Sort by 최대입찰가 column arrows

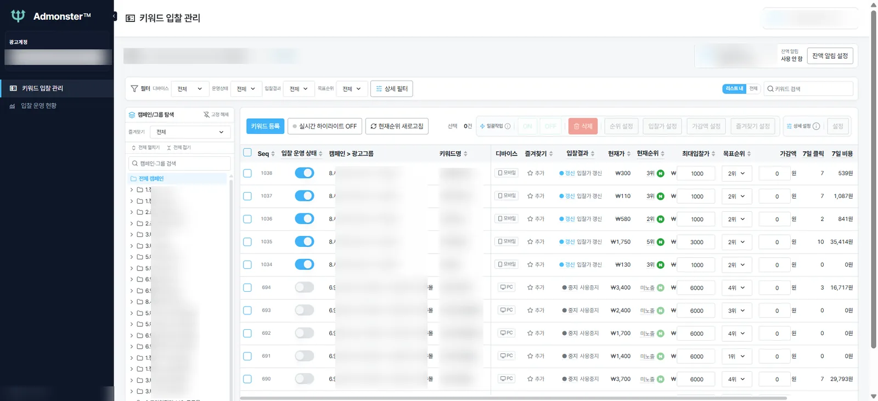click(x=713, y=154)
